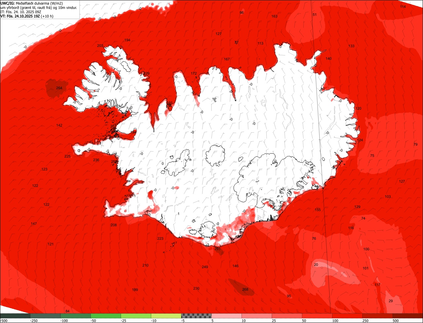The width and height of the screenshot is (423, 323).
Task: Click the title line "UWC/IG: Meðalflæði dulvarma (W/m2)"
Action: (x=32, y=3)
